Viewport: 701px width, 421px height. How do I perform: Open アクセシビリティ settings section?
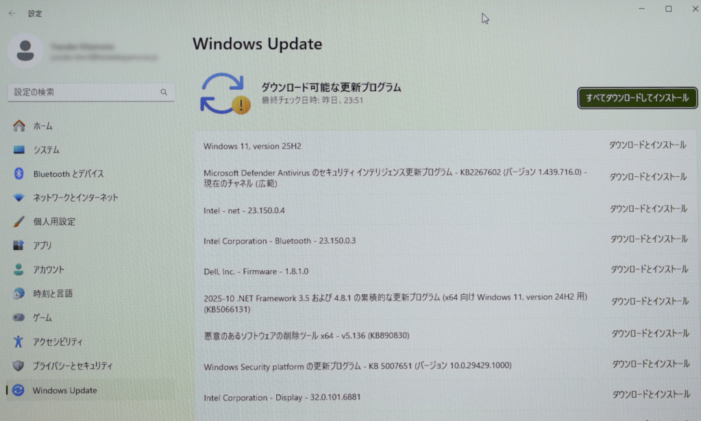[58, 341]
